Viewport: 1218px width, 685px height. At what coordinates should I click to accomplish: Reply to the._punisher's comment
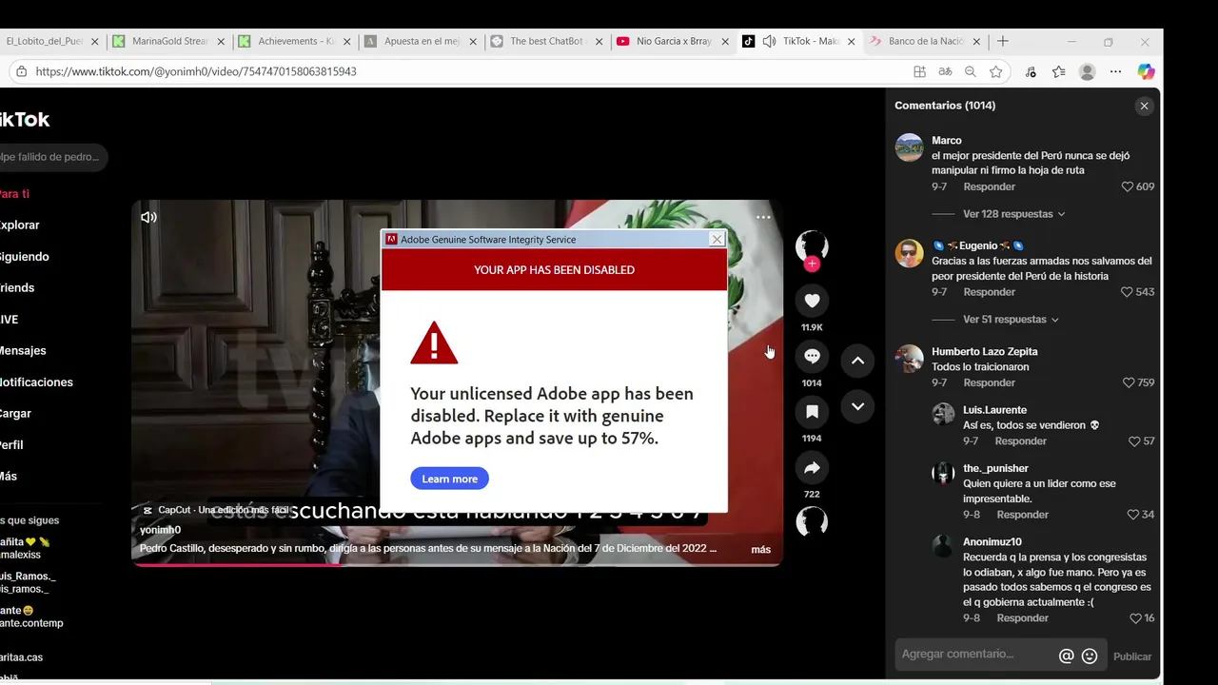[1022, 515]
